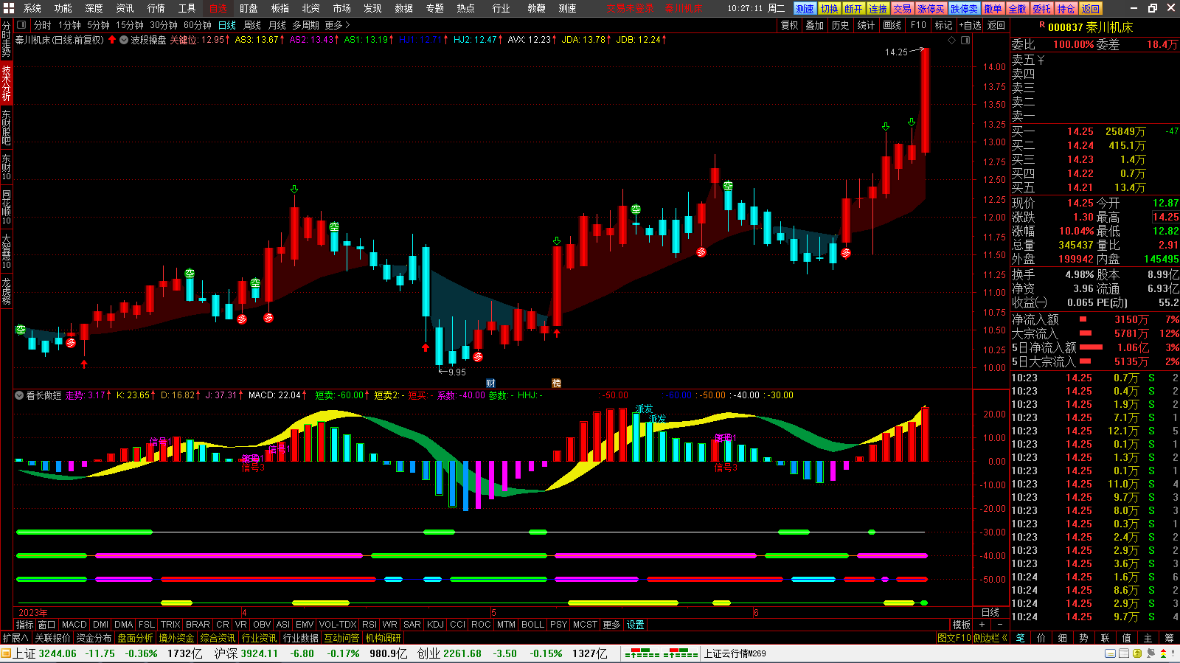Click the minus zoom icon beside 模板
1180x663 pixels.
pos(999,625)
